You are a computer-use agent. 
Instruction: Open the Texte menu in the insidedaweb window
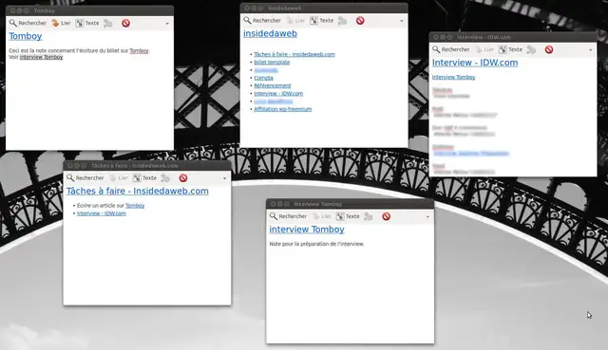(321, 21)
